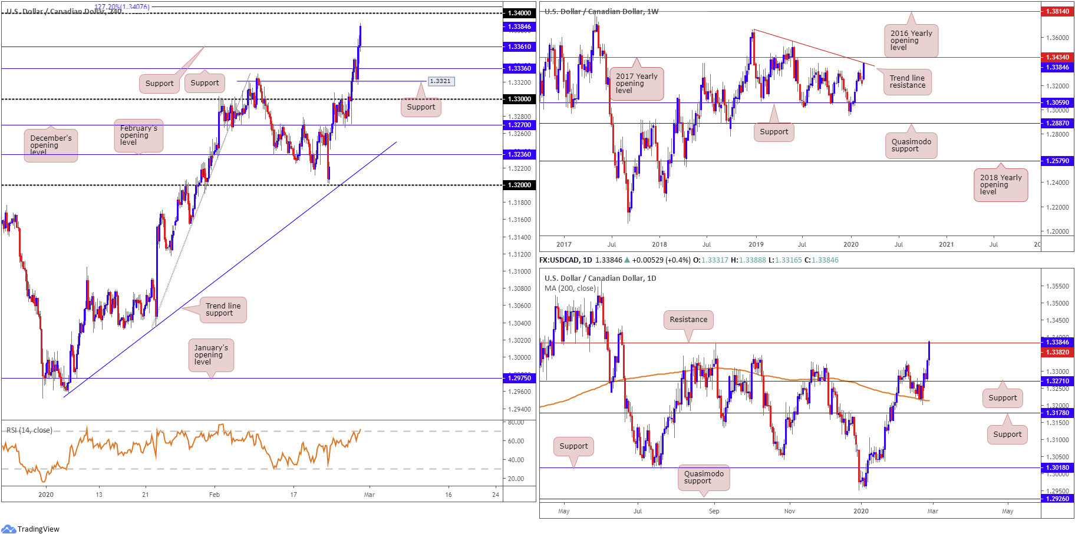This screenshot has height=534, width=1075.
Task: Click the Trend line resistance callout
Action: coord(908,82)
